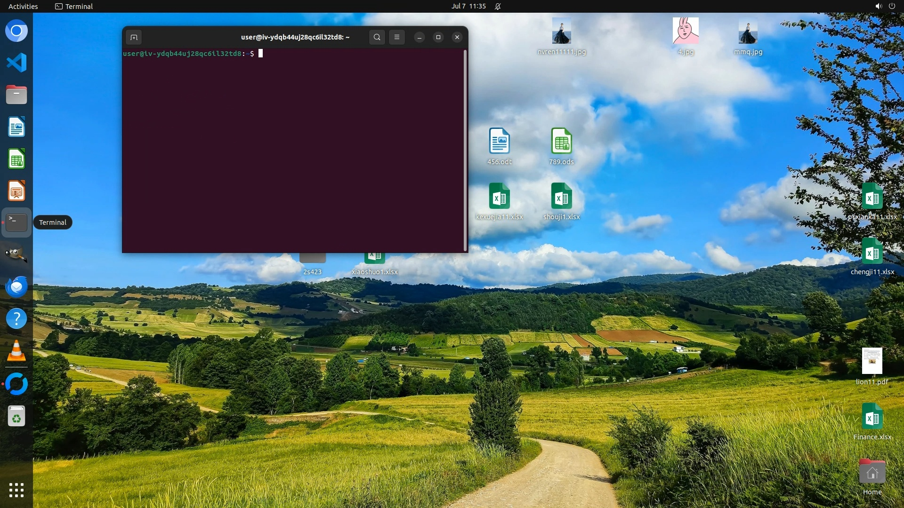This screenshot has width=904, height=508.
Task: Launch LibreOffice Calc from dock
Action: click(16, 159)
